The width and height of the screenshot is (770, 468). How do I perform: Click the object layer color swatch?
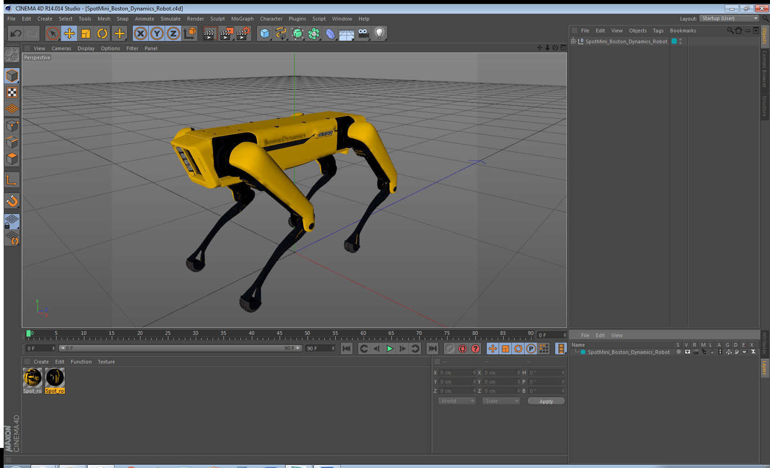click(674, 41)
